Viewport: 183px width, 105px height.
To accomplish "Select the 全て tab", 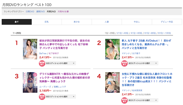I will pos(17,22).
